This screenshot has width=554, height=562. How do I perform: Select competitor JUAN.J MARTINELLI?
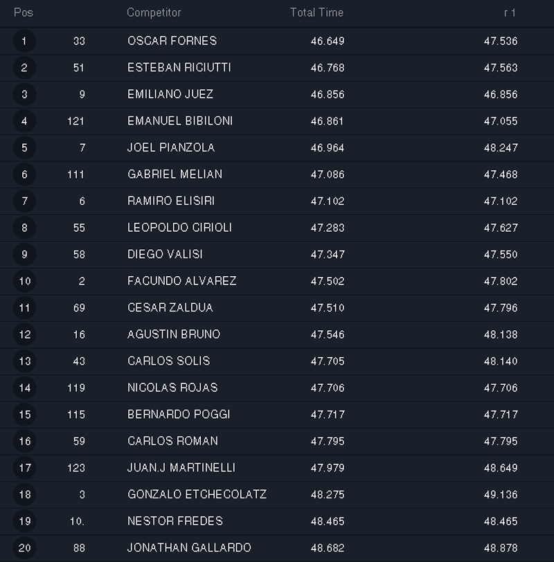181,468
